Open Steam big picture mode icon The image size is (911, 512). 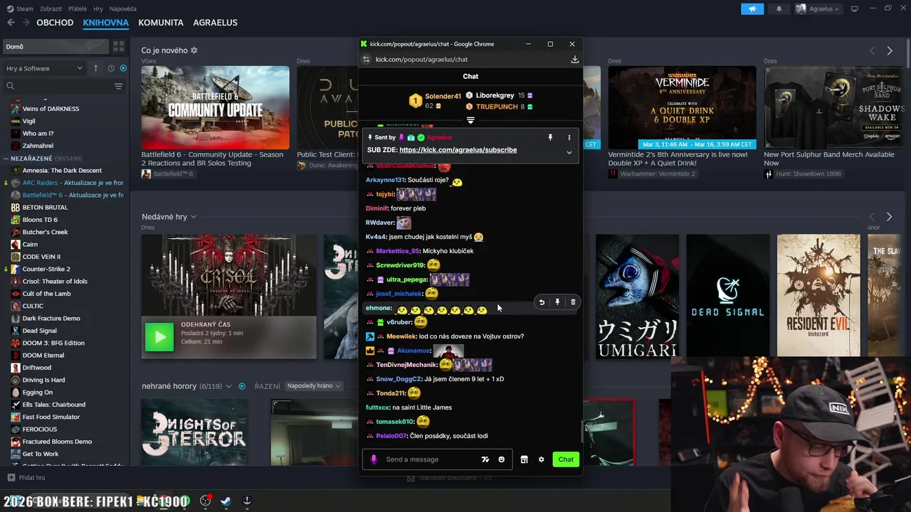tap(855, 9)
